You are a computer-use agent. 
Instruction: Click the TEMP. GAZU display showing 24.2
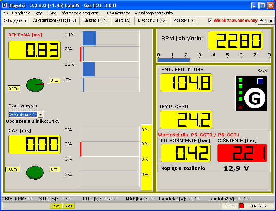[x=186, y=120]
